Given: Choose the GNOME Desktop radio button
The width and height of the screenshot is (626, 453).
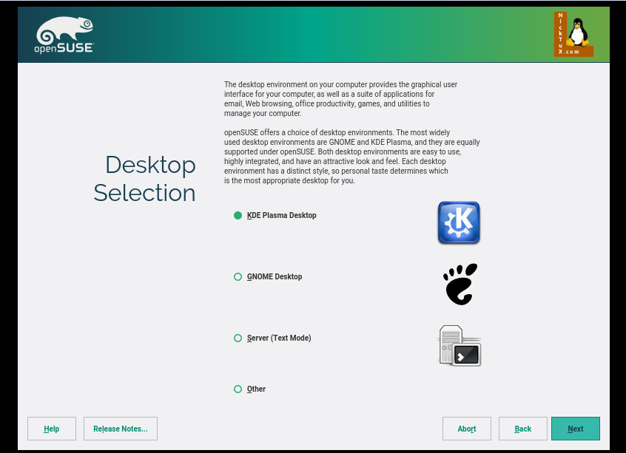Looking at the screenshot, I should 238,277.
